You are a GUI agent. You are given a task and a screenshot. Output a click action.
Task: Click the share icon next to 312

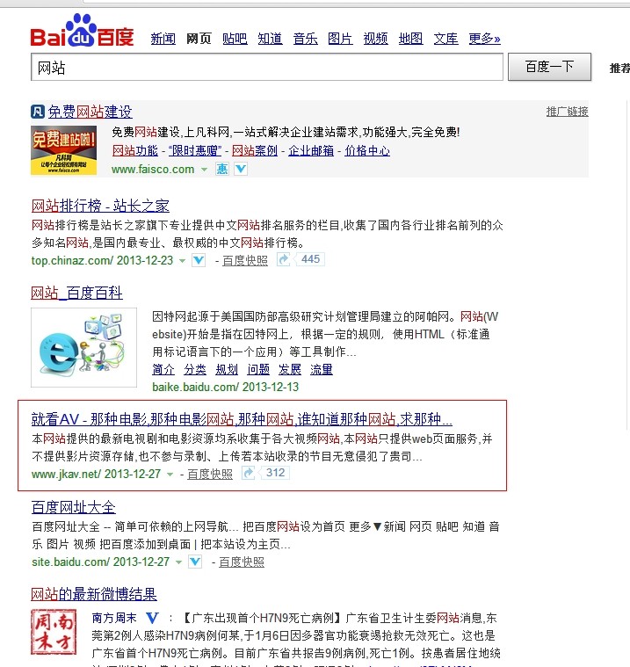point(249,473)
